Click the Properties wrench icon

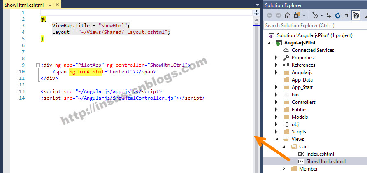[286, 57]
